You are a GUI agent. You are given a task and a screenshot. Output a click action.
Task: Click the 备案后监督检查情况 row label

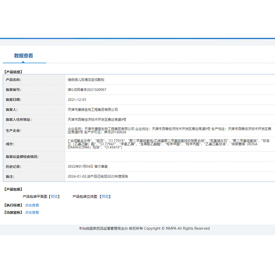tap(22, 157)
